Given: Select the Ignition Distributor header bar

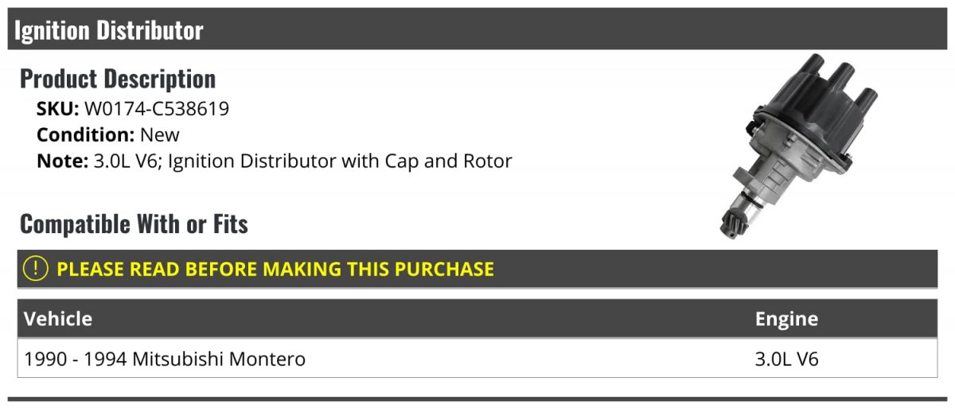Looking at the screenshot, I should [477, 29].
